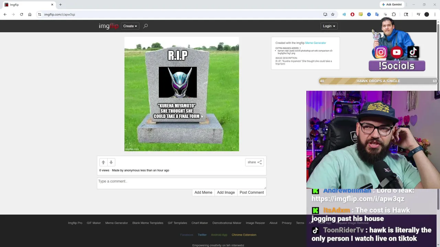Click the address bar URL imgflip.com/i/apw3qz
The width and height of the screenshot is (440, 247).
pos(59,14)
